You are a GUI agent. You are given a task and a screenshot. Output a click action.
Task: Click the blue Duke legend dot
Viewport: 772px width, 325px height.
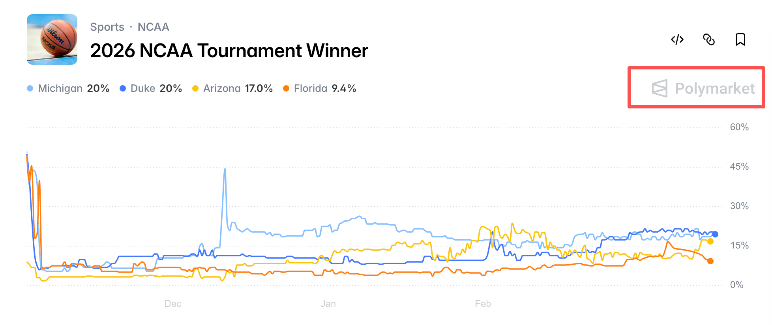(x=123, y=88)
